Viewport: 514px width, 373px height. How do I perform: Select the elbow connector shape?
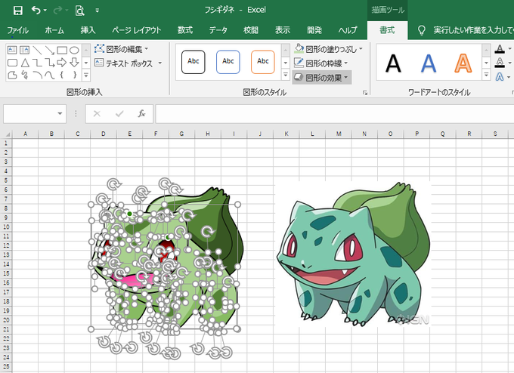[x=37, y=63]
